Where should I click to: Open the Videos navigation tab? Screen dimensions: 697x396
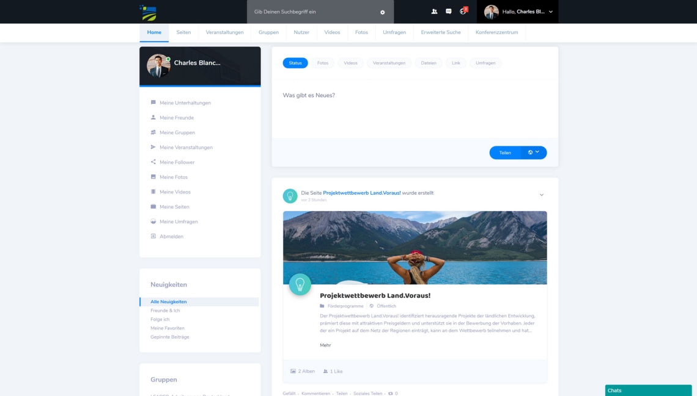pyautogui.click(x=332, y=32)
